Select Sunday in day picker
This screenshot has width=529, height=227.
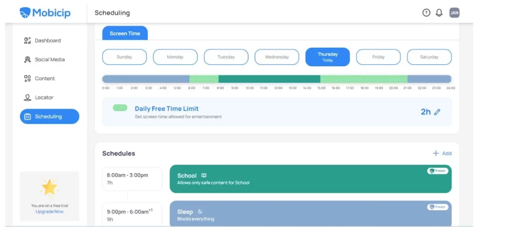tap(125, 57)
